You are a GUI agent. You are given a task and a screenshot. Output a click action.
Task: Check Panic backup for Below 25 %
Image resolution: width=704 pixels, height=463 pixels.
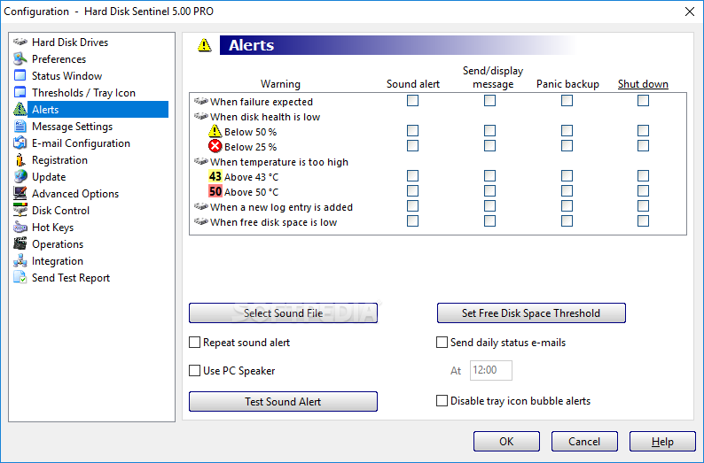pos(567,146)
